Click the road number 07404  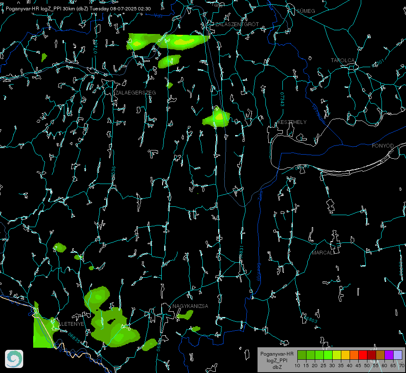point(96,47)
